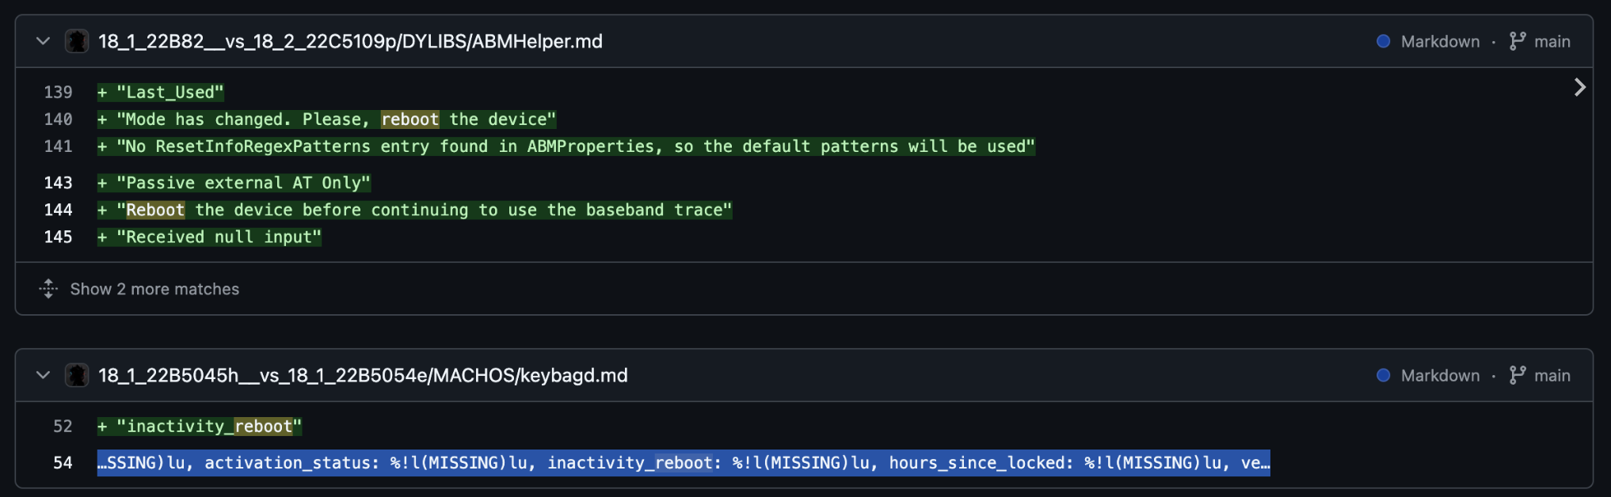Open the ABMHelper.md file path link
Image resolution: width=1611 pixels, height=497 pixels.
350,41
